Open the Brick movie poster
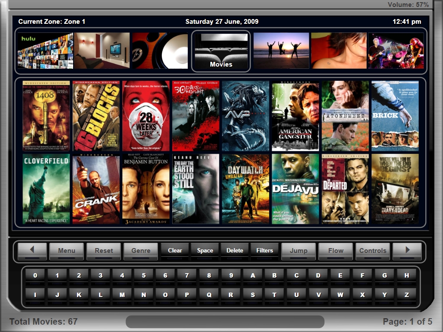The width and height of the screenshot is (443, 332). click(395, 116)
